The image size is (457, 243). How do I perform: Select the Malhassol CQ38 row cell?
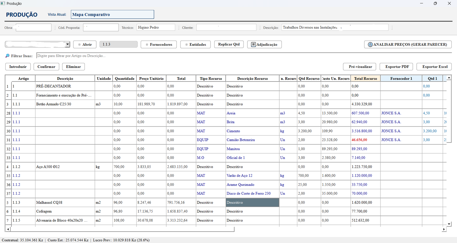tap(65, 202)
